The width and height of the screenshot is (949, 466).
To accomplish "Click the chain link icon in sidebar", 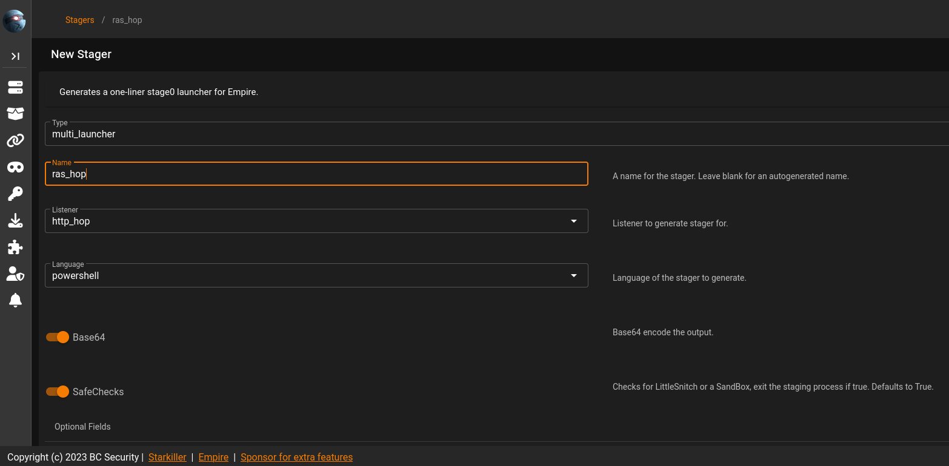I will pyautogui.click(x=15, y=140).
